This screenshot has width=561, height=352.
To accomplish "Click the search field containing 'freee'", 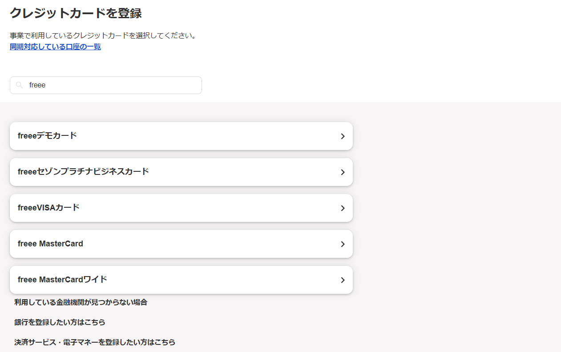I will tap(106, 85).
